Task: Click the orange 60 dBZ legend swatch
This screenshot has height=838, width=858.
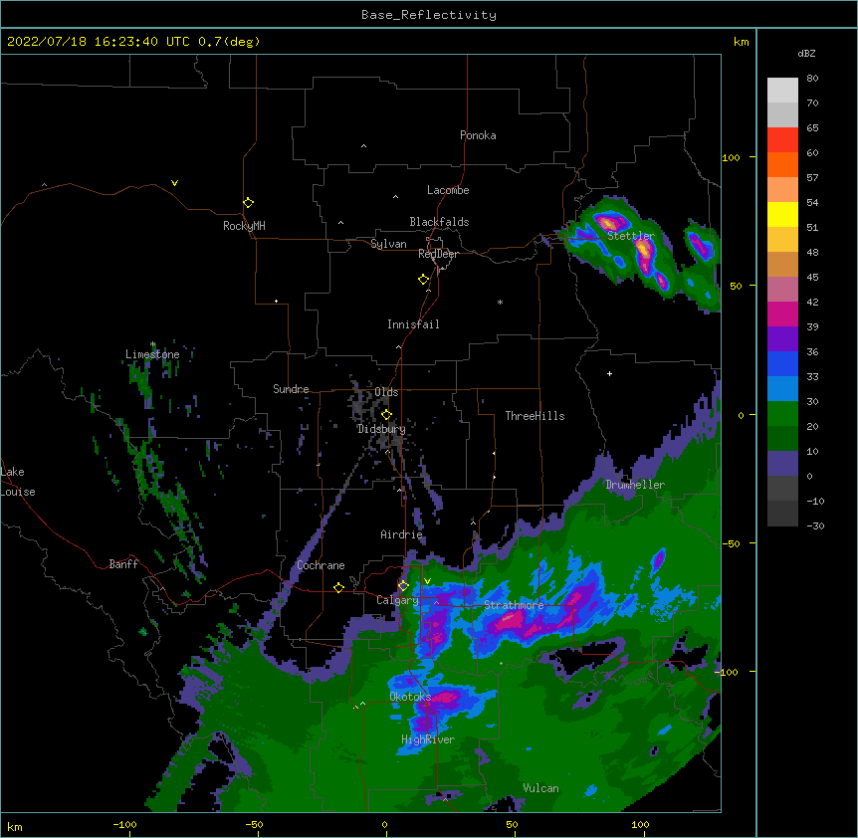Action: click(782, 164)
